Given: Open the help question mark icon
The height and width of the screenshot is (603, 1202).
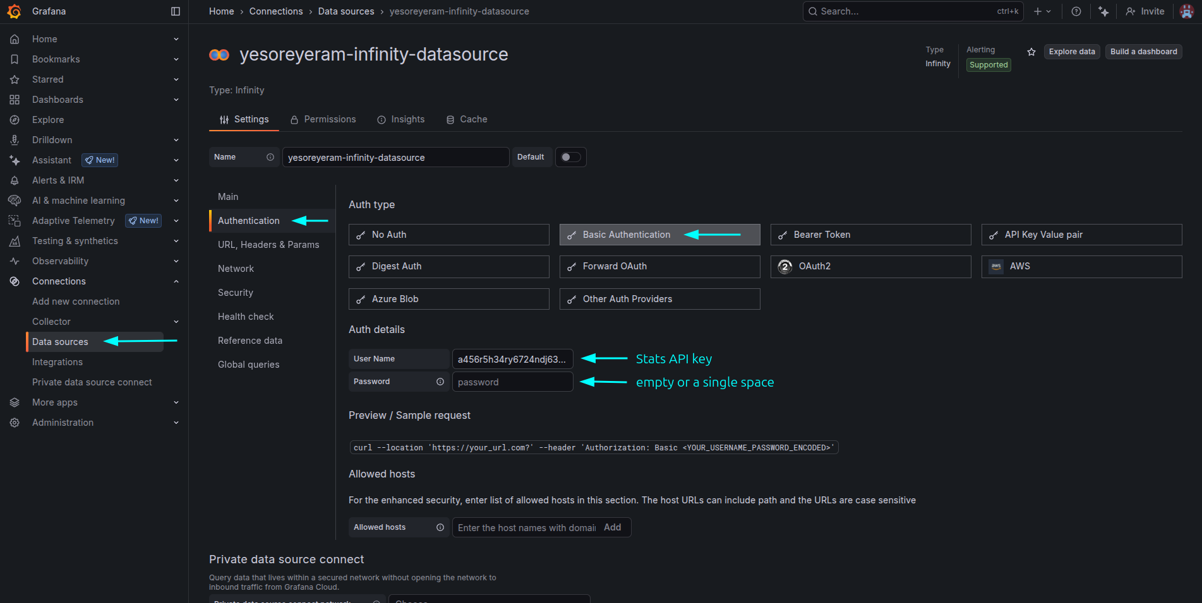Looking at the screenshot, I should click(1076, 11).
